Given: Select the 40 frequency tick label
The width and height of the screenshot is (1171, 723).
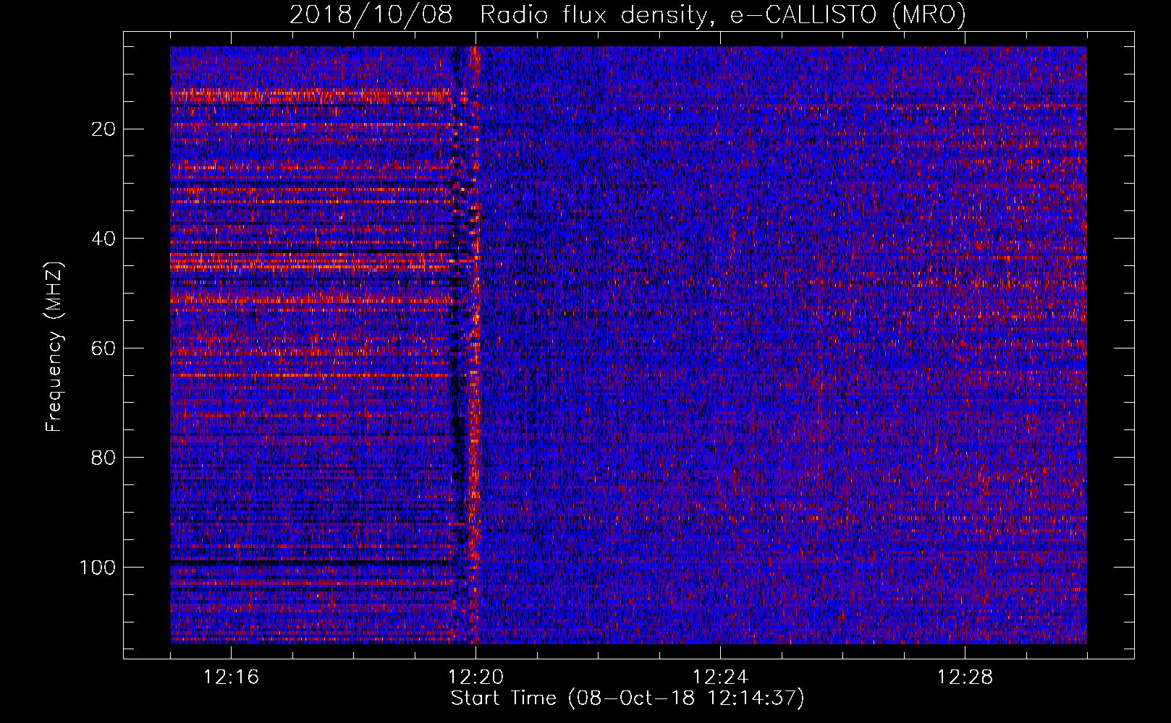Looking at the screenshot, I should click(x=104, y=239).
